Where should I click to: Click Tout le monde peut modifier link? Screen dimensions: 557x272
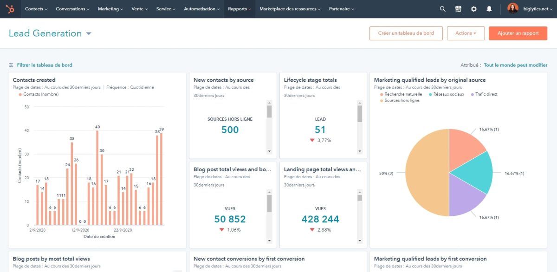click(516, 65)
